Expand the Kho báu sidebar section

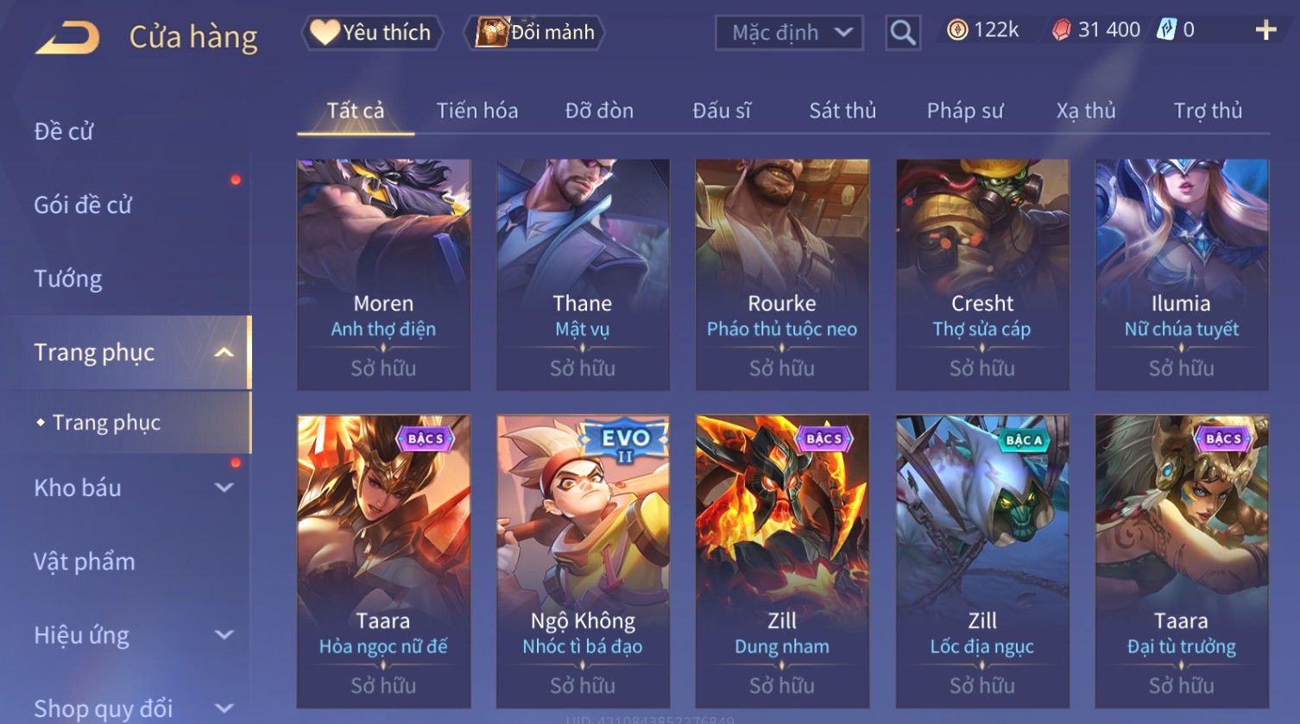(224, 488)
